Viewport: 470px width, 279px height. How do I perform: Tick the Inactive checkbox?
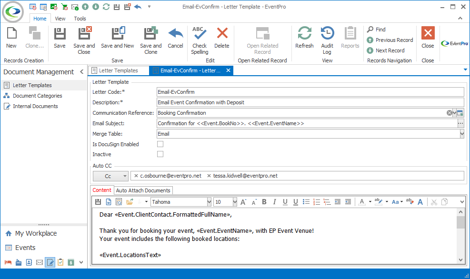click(160, 154)
